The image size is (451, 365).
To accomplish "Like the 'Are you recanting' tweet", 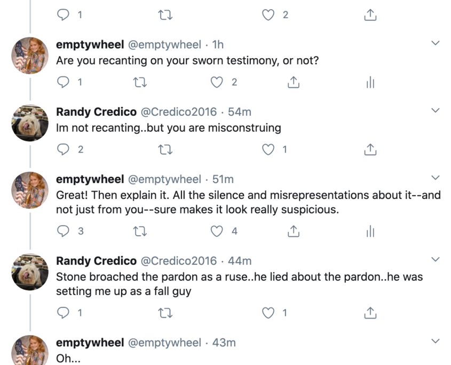I will (217, 82).
